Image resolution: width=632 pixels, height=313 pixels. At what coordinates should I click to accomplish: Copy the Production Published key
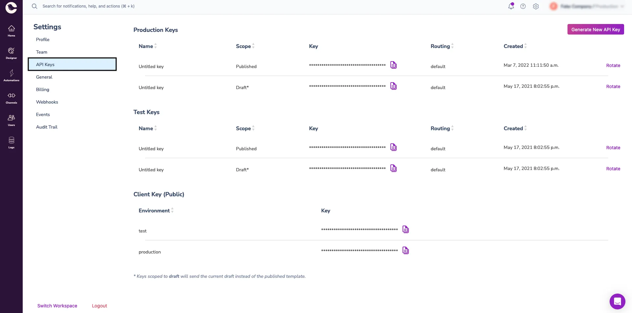tap(393, 65)
